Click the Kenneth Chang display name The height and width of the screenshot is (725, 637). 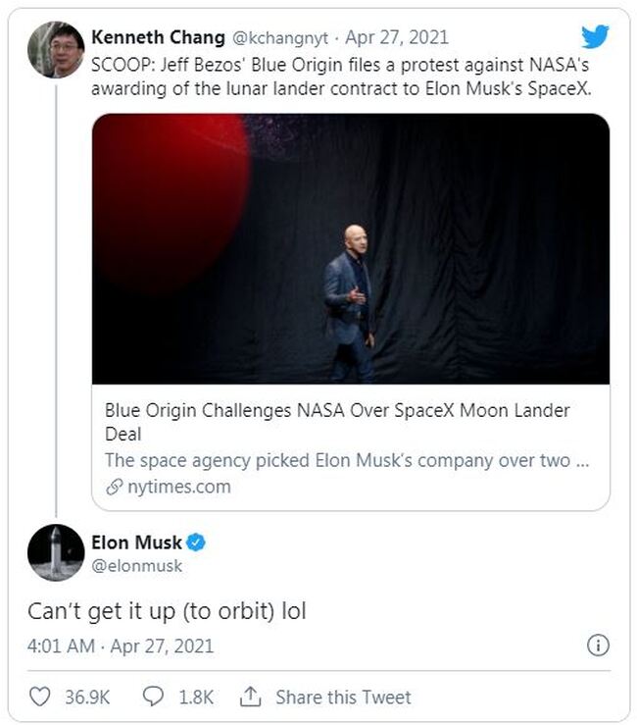[x=157, y=37]
